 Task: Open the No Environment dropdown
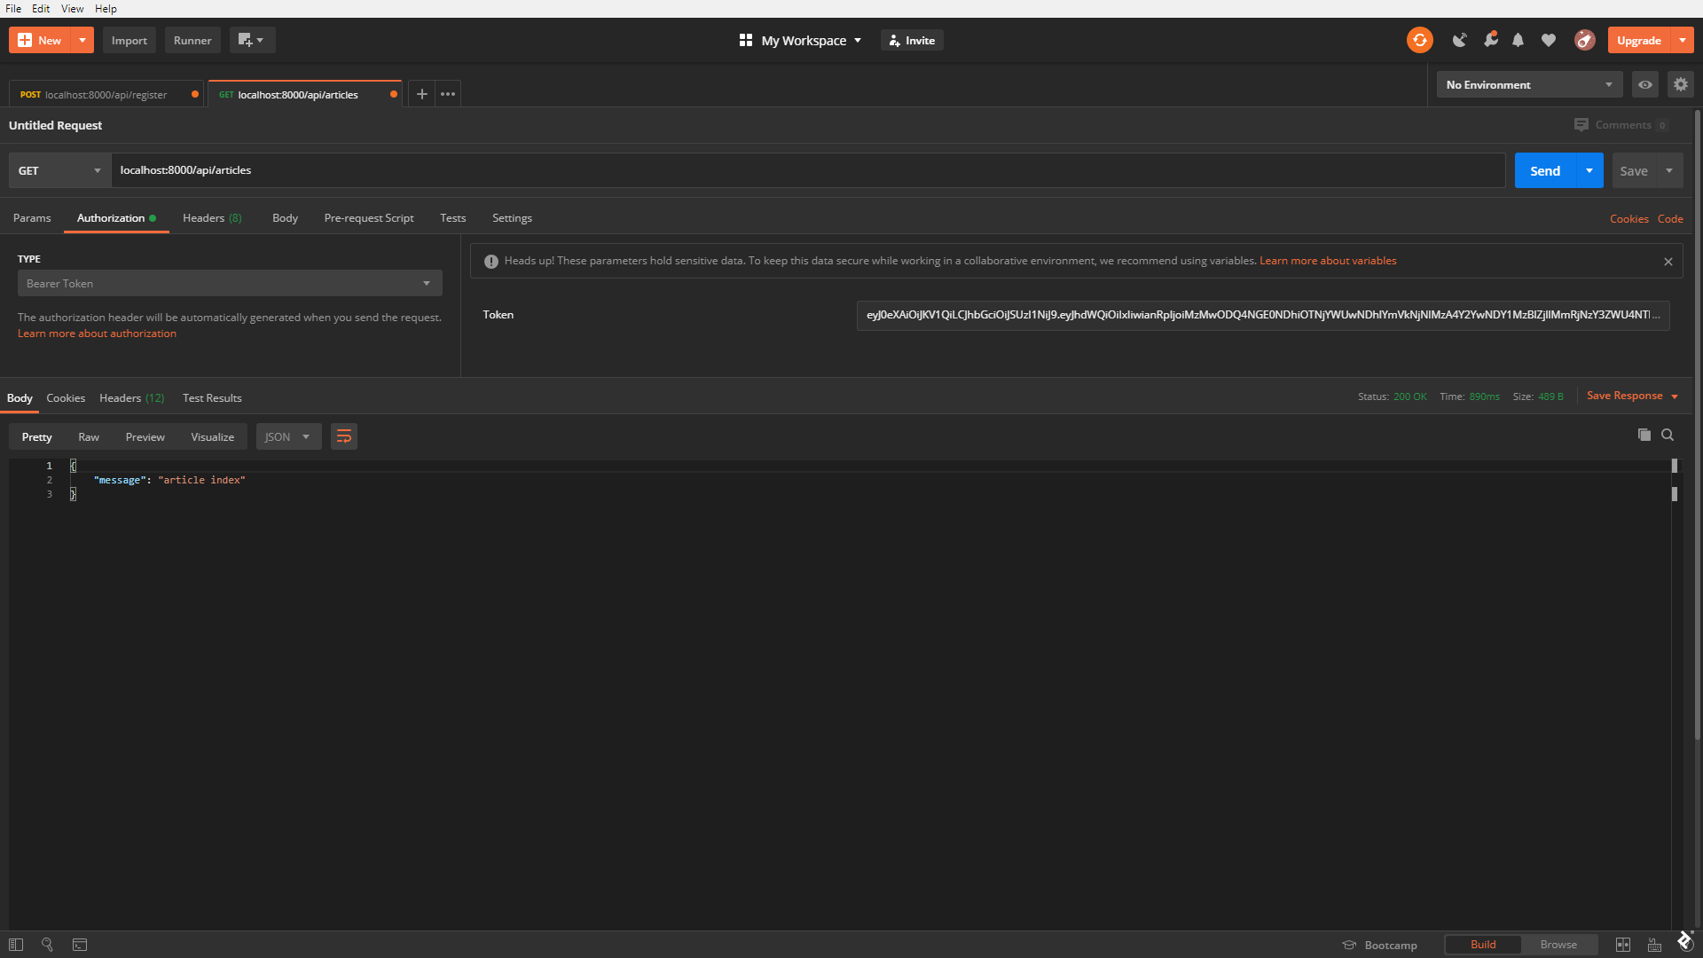[1528, 84]
